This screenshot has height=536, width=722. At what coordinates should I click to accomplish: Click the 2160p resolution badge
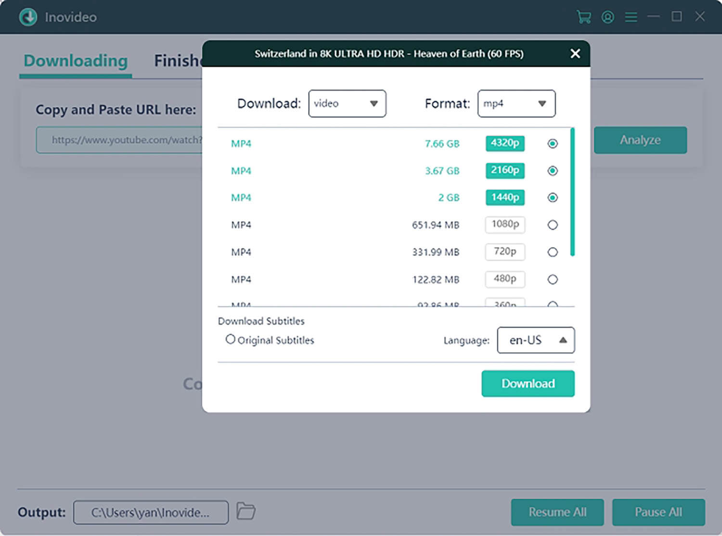[505, 170]
